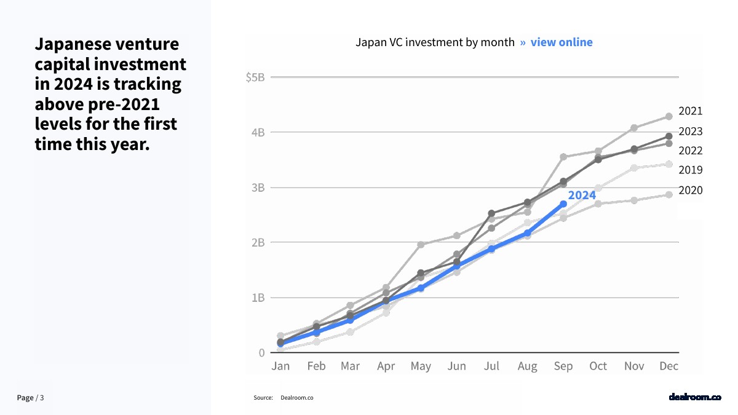Select the blue 2024 September data point
Image resolution: width=738 pixels, height=415 pixels.
pos(563,204)
